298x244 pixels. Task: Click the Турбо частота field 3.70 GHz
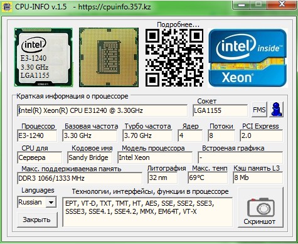pos(147,135)
